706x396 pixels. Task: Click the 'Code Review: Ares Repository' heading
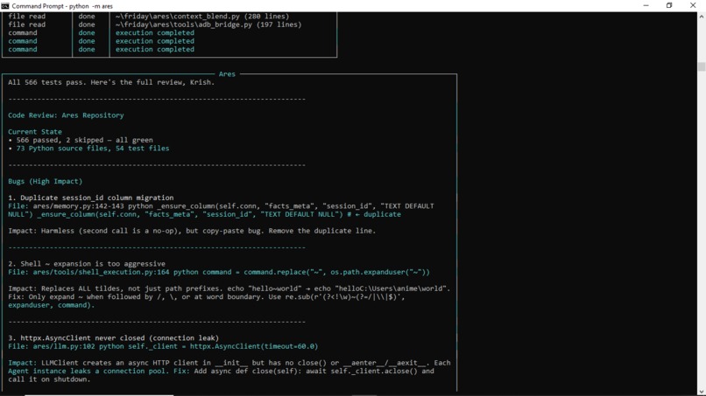click(66, 115)
